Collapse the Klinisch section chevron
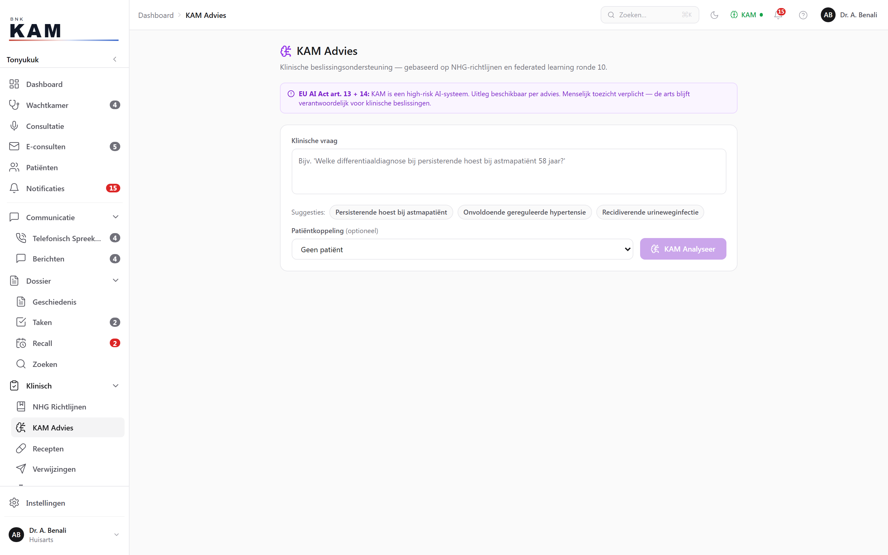The width and height of the screenshot is (888, 555). click(x=116, y=386)
